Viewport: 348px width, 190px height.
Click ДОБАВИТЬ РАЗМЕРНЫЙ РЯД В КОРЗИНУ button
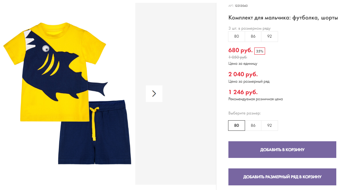282,177
